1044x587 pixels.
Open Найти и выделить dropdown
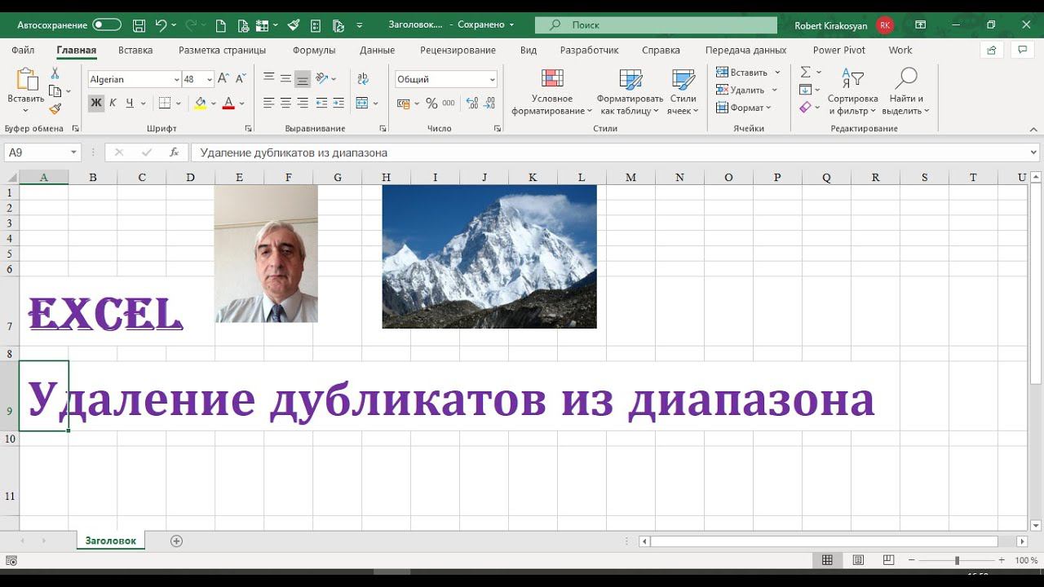coord(905,91)
